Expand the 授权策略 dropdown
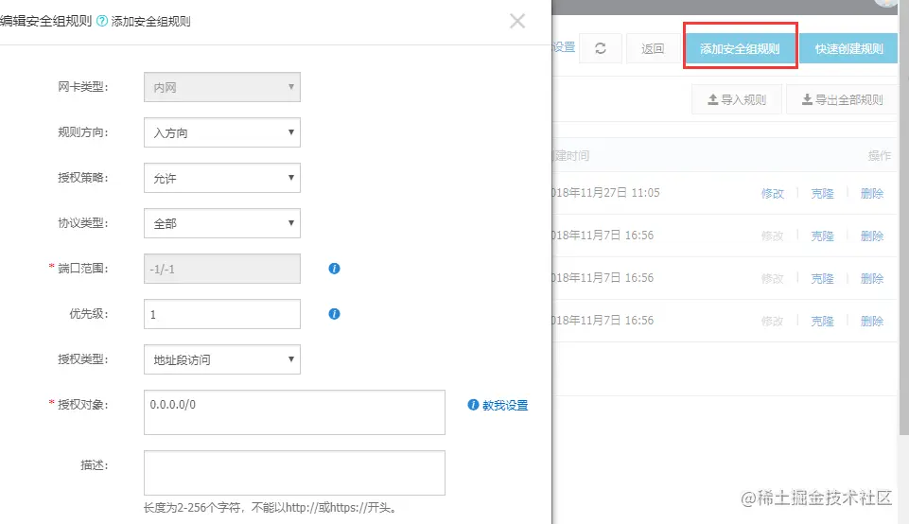This screenshot has height=524, width=909. 222,178
